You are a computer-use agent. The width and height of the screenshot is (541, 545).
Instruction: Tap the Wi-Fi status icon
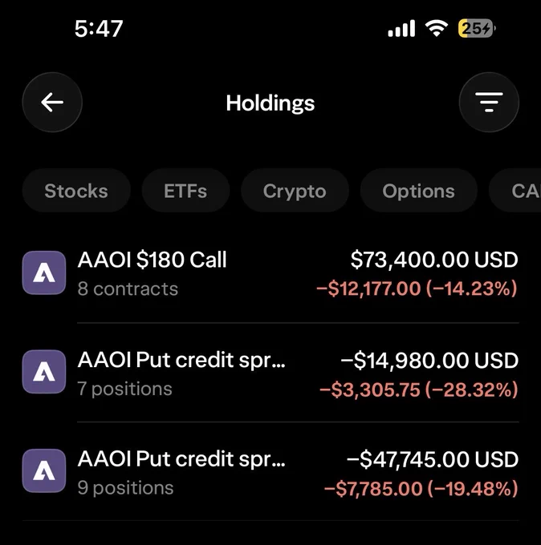(x=437, y=28)
